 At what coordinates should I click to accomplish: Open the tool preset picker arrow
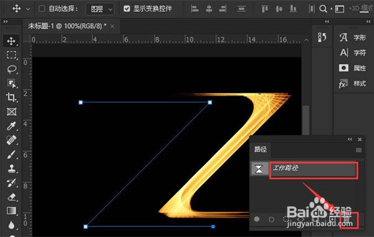pyautogui.click(x=28, y=9)
